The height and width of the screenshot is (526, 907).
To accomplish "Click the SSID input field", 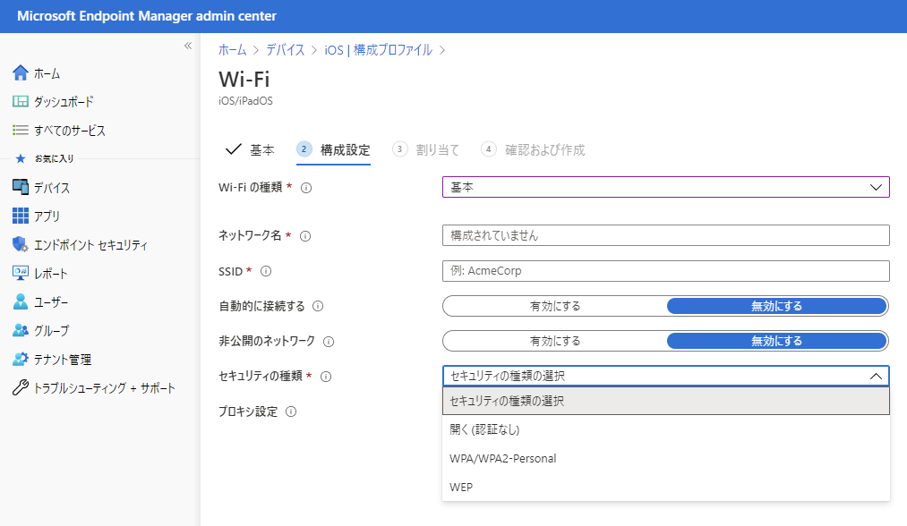I will pos(666,270).
